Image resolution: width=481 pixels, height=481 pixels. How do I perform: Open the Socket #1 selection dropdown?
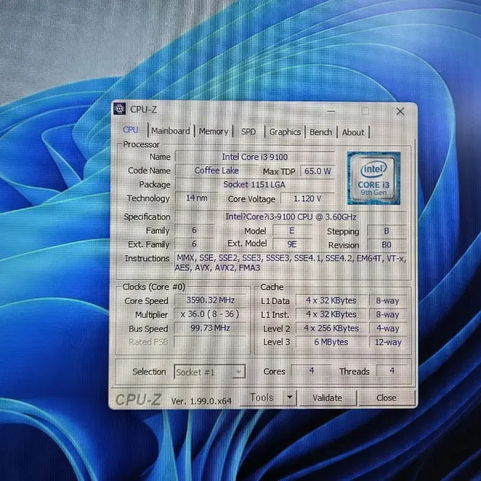(237, 371)
